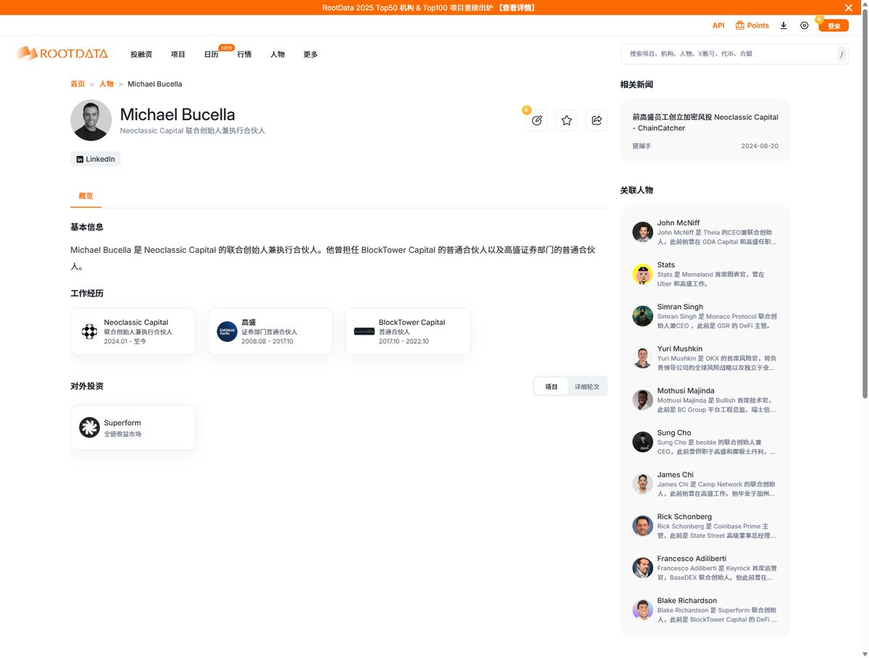Screen dimensions: 869x658
Task: Open the 行情 menu item
Action: click(244, 54)
